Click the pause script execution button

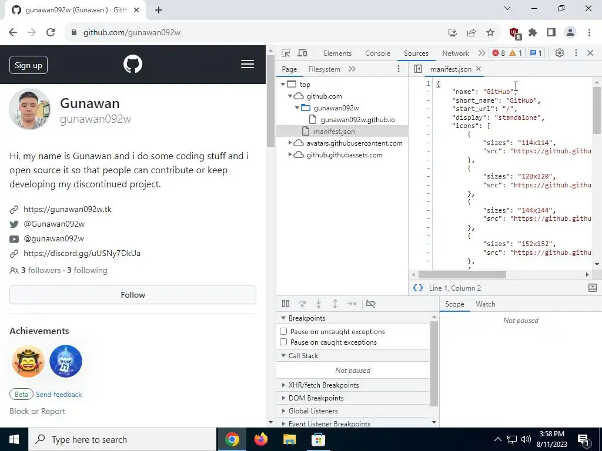click(x=286, y=304)
